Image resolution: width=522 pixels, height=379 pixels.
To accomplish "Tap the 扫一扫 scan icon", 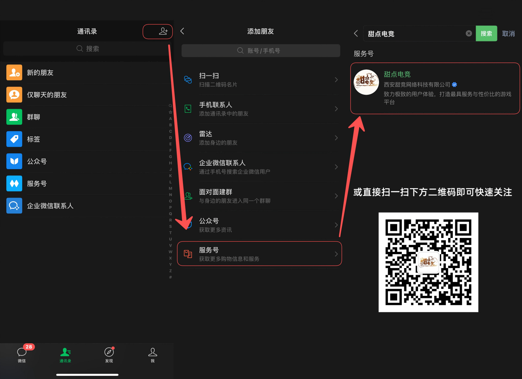I will 188,80.
